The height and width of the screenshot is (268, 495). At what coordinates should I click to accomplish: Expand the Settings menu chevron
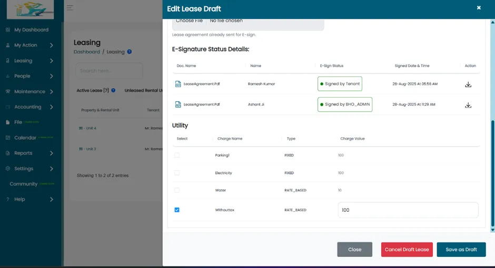[x=52, y=169]
